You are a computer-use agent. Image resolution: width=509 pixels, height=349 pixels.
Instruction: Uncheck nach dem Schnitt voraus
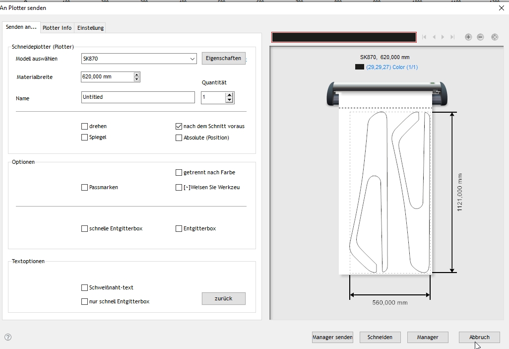pyautogui.click(x=179, y=126)
